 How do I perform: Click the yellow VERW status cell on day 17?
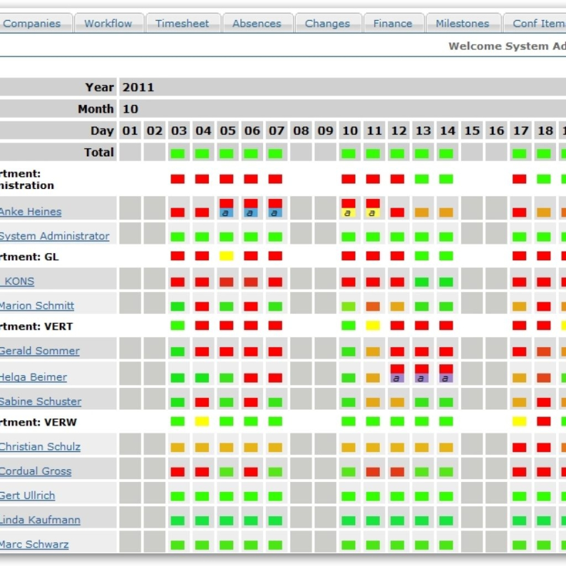tap(520, 422)
